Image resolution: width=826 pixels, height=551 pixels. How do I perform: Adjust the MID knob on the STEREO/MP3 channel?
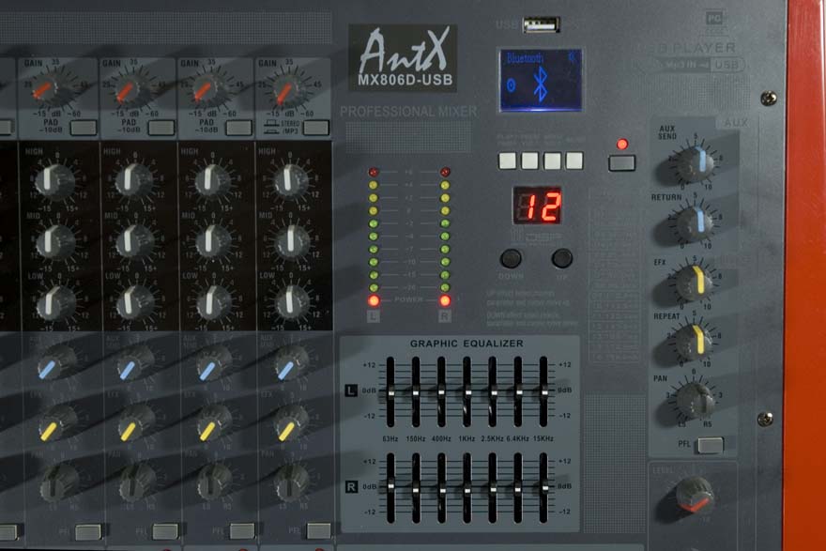tap(290, 240)
